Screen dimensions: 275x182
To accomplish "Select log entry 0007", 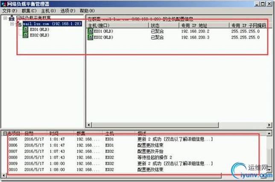I will (133, 151).
